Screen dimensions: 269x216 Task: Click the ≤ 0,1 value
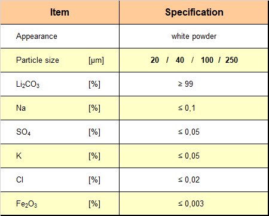(x=187, y=108)
